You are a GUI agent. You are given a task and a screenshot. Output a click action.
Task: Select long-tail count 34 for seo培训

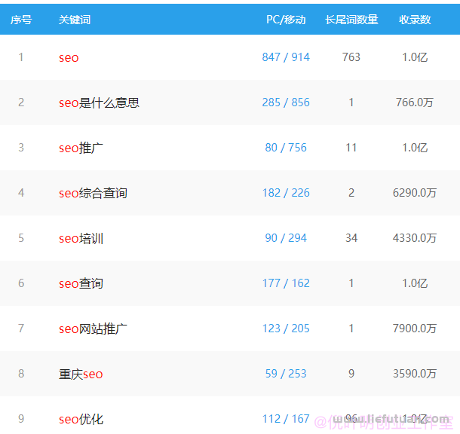click(351, 238)
